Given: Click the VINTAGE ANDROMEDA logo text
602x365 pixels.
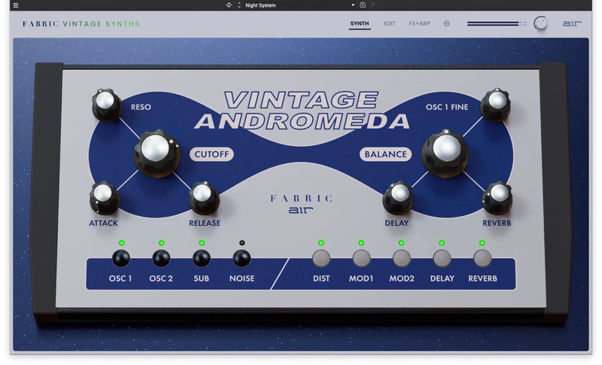Looking at the screenshot, I should click(x=302, y=111).
